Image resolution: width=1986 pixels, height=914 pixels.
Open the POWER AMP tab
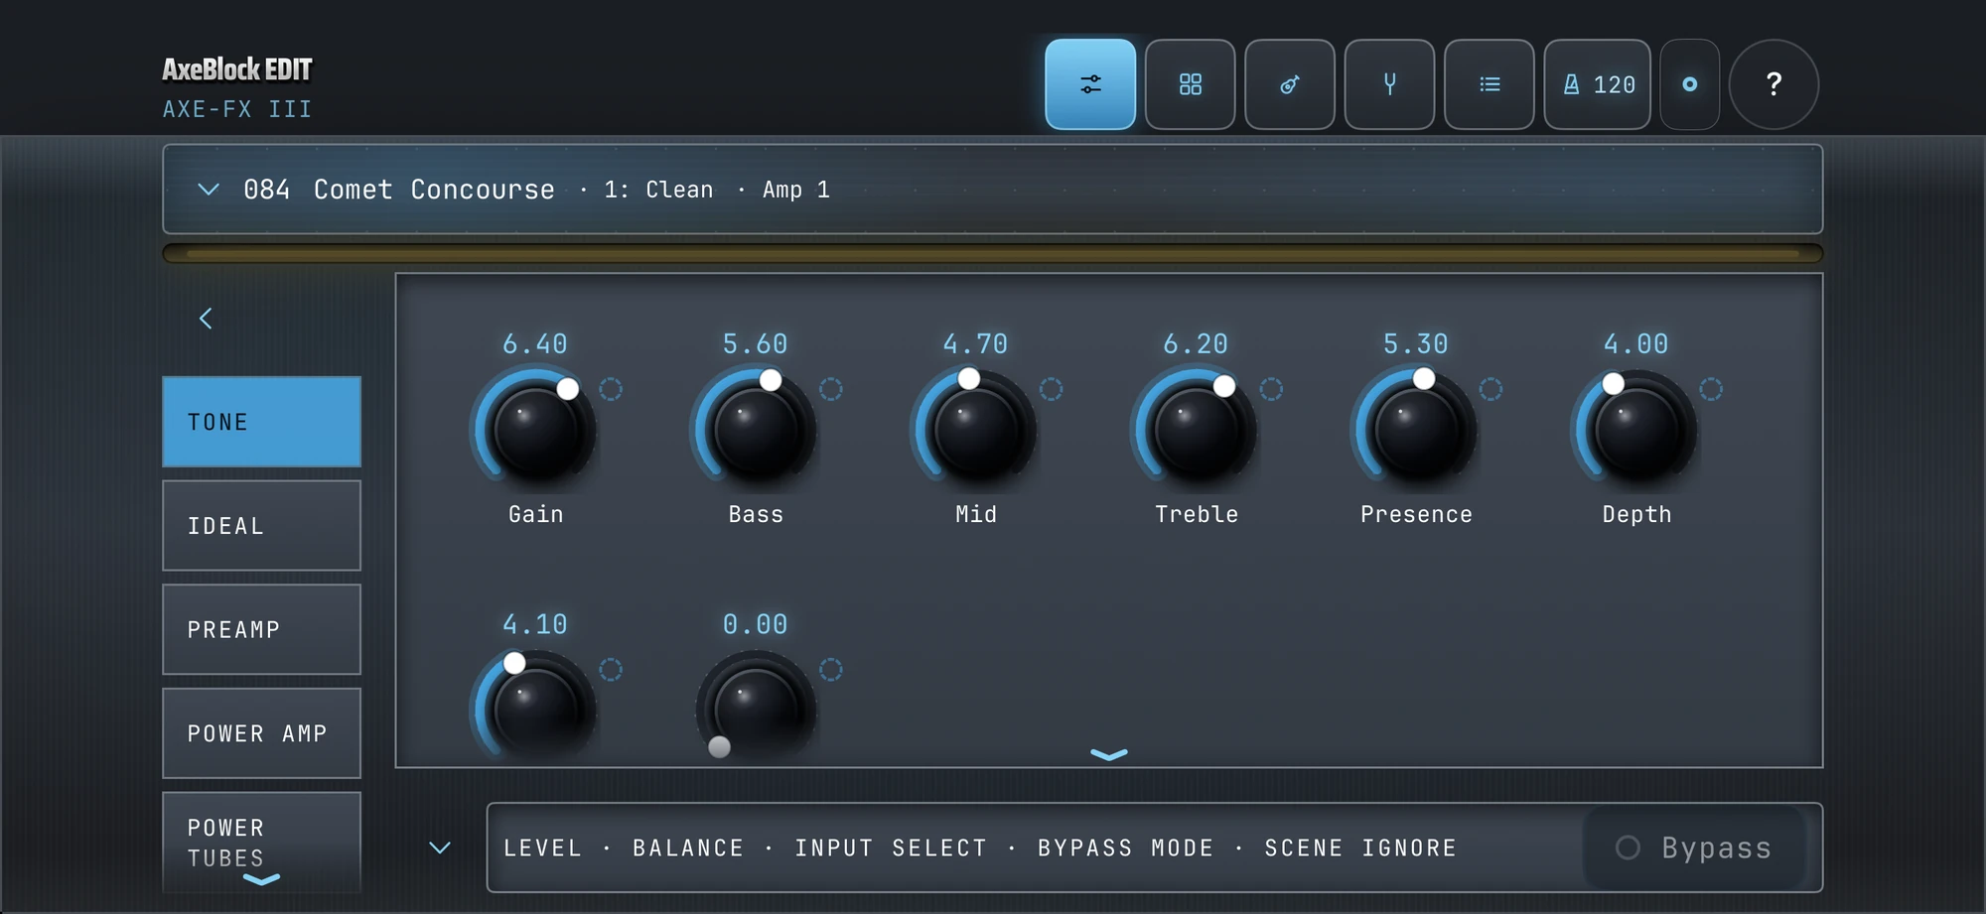click(262, 733)
